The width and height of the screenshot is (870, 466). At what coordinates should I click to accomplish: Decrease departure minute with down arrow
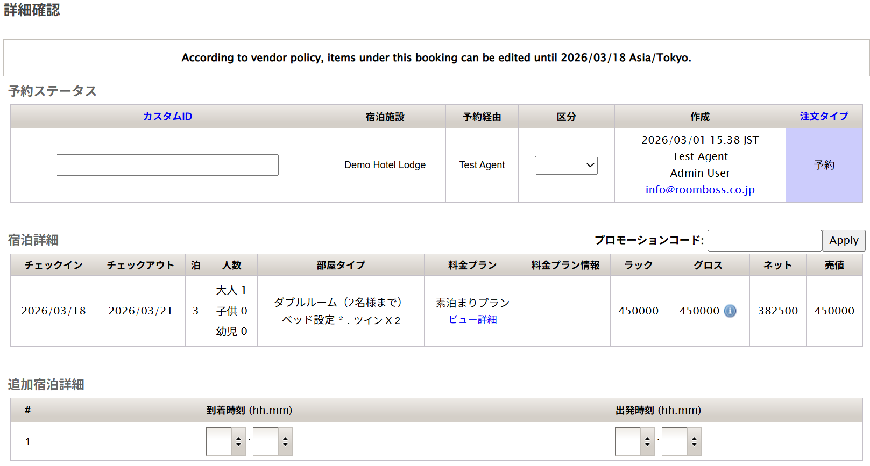pos(695,445)
